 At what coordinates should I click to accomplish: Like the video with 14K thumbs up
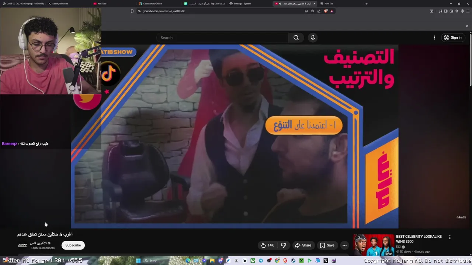(x=267, y=245)
